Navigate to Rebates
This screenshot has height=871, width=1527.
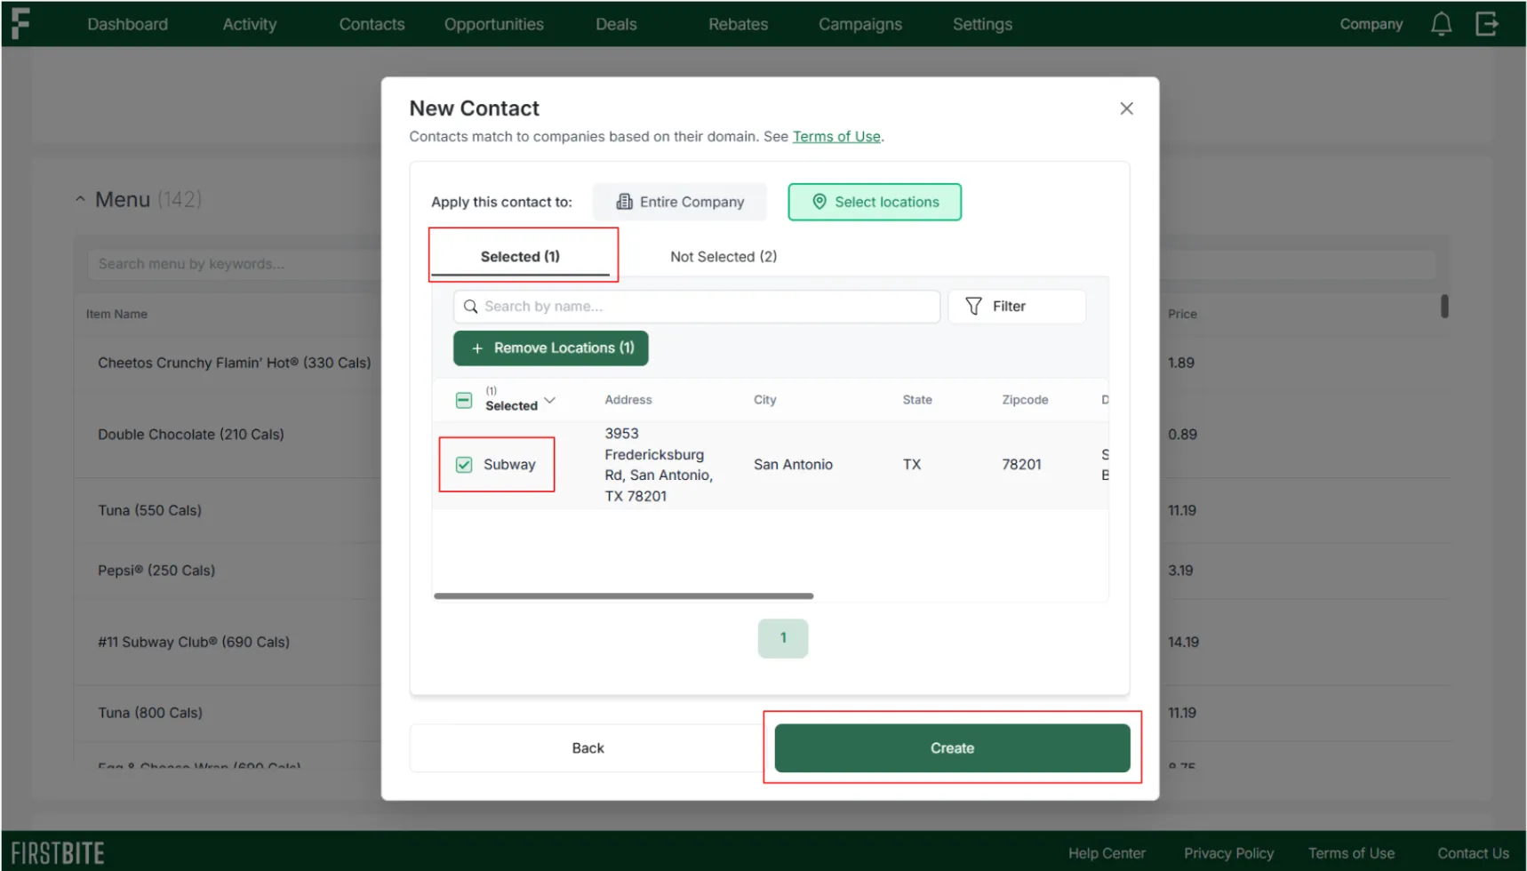(x=738, y=24)
